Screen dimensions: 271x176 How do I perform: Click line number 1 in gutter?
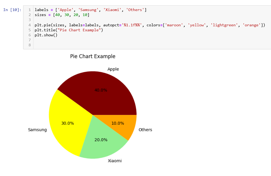tap(30, 10)
